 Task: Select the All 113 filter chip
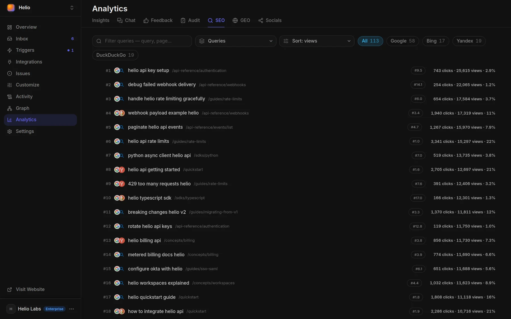click(370, 41)
